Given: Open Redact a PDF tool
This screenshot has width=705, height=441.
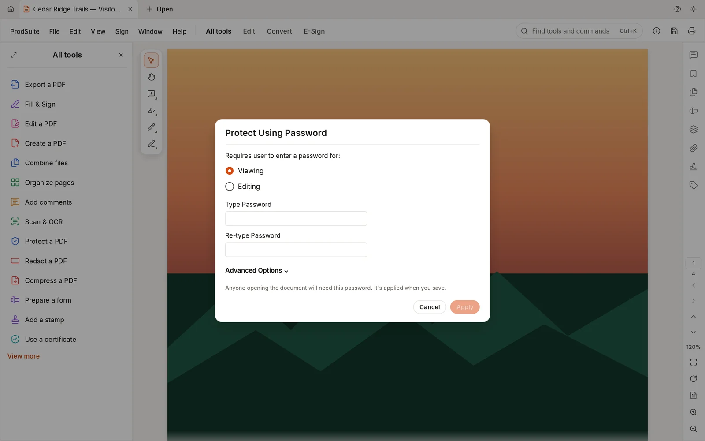Looking at the screenshot, I should point(67,261).
